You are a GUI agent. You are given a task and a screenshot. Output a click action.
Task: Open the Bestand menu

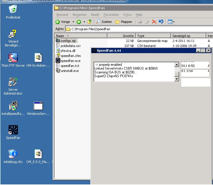62,15
